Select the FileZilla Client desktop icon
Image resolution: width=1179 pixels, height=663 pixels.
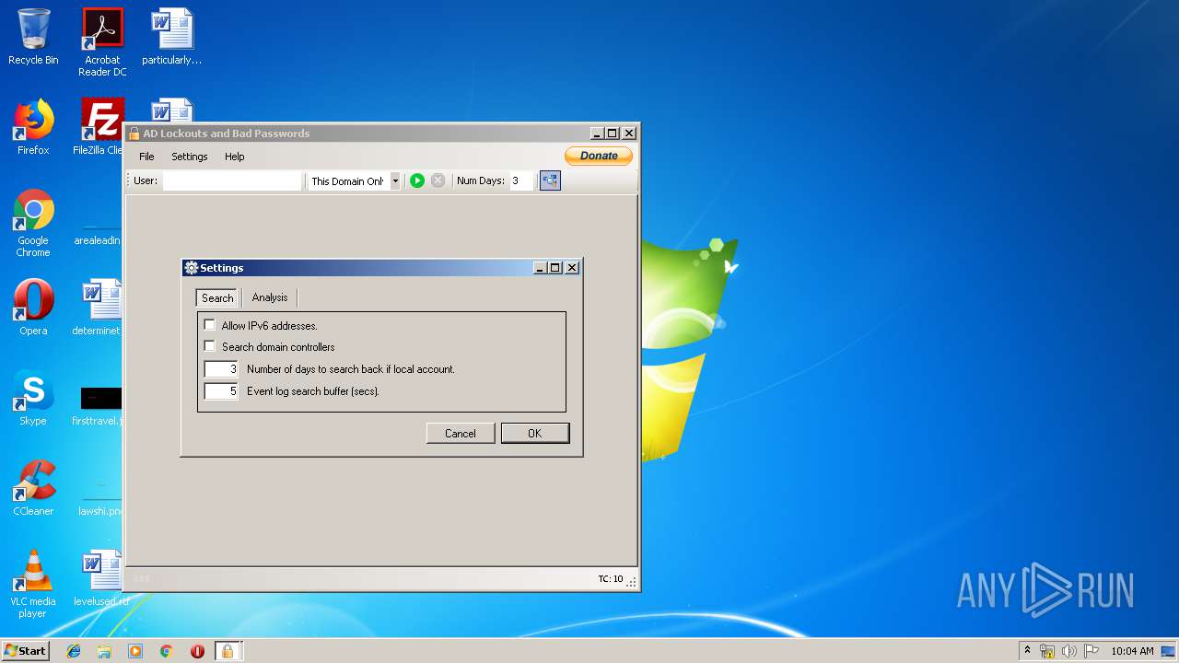100,127
